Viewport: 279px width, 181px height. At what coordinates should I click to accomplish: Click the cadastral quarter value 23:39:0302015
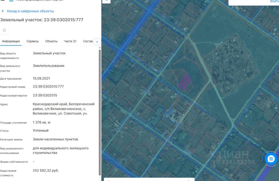45,95
